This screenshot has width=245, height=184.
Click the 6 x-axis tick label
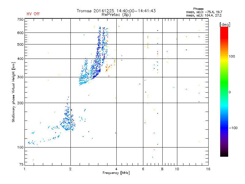[143, 169]
